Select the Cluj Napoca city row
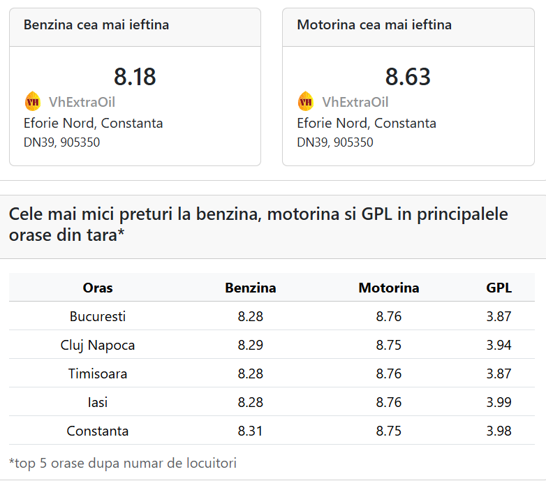546x481 pixels. pyautogui.click(x=98, y=345)
